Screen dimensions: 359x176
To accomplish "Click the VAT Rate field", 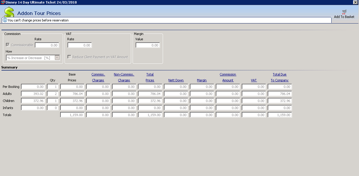I will [x=80, y=45].
